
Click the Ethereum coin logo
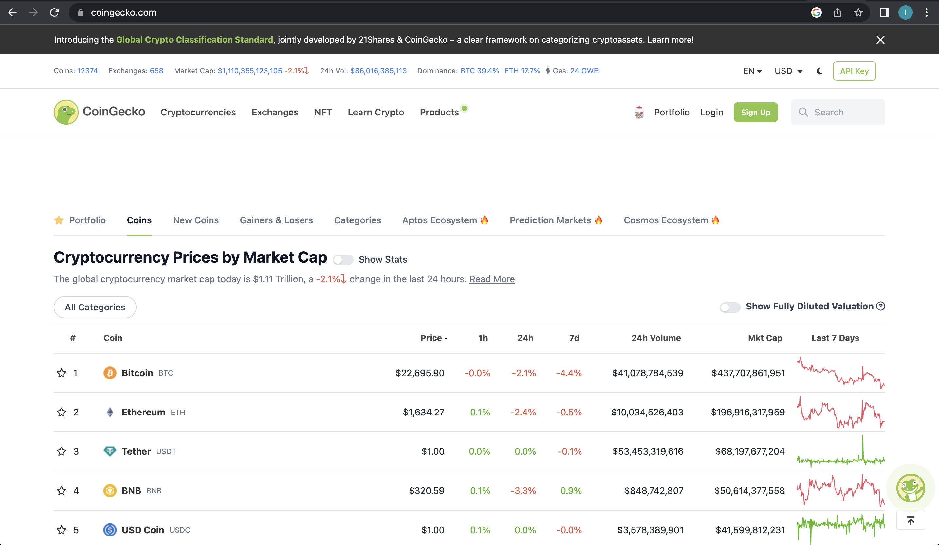(110, 412)
